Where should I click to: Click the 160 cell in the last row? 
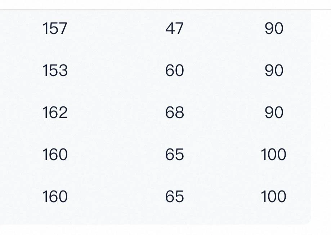tap(55, 197)
